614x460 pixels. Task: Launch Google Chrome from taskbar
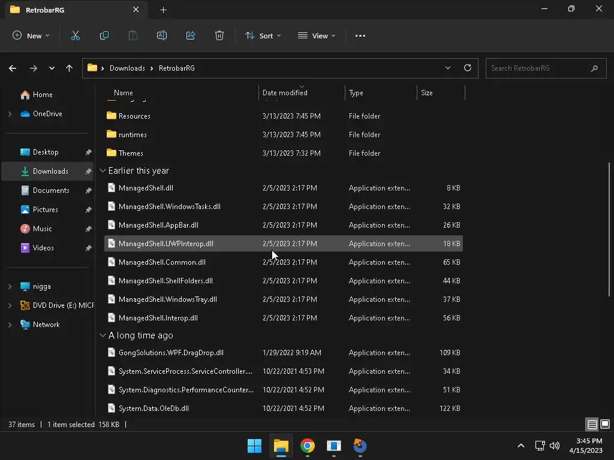[308, 446]
